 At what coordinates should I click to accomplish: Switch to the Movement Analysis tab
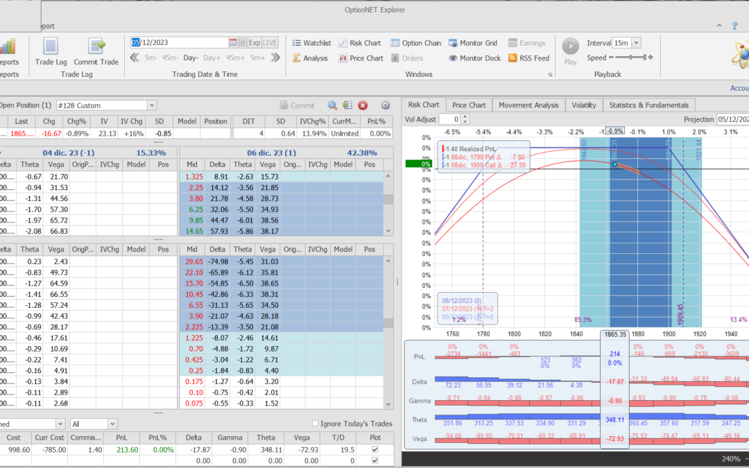(x=528, y=105)
